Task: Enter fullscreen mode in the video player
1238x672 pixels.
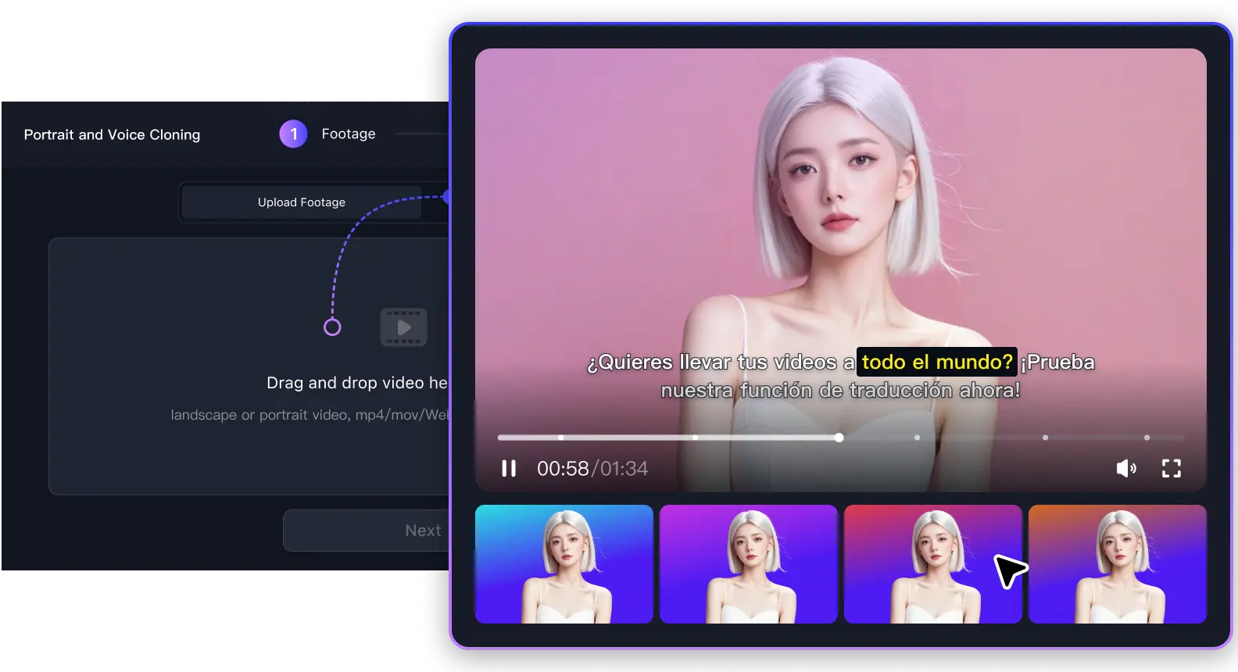Action: (1171, 468)
